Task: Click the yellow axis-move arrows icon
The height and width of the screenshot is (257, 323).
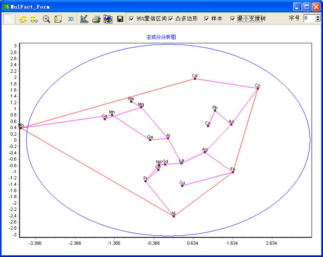Action: (x=34, y=19)
